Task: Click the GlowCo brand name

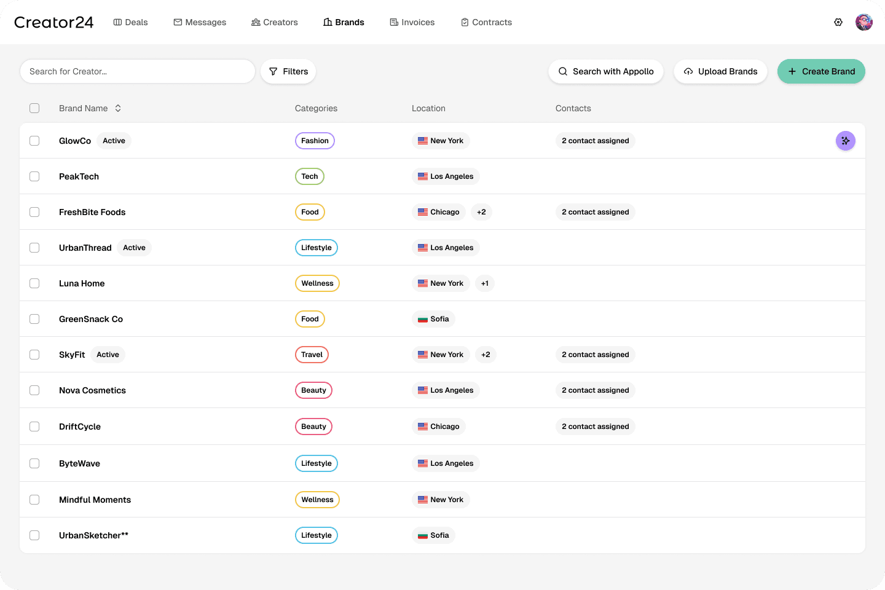Action: (75, 141)
